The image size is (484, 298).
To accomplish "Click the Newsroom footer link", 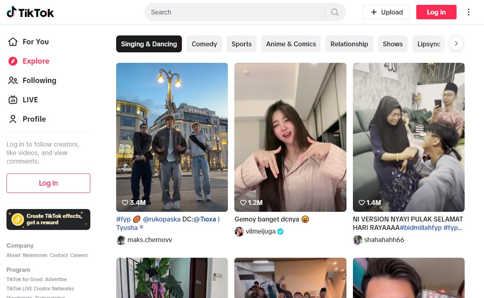I will [x=35, y=255].
